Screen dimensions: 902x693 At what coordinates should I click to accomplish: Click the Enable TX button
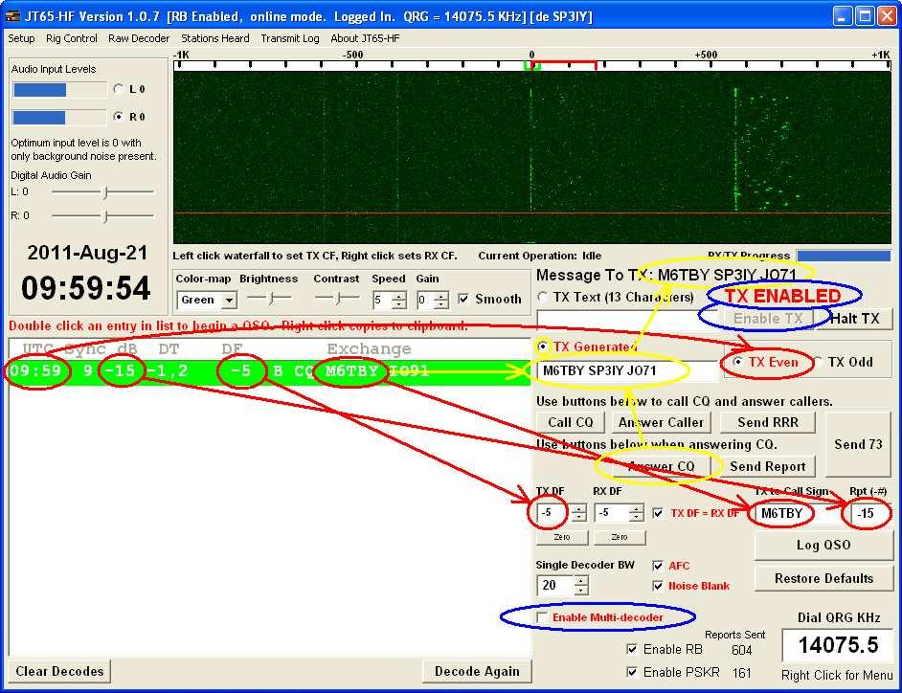click(x=767, y=319)
